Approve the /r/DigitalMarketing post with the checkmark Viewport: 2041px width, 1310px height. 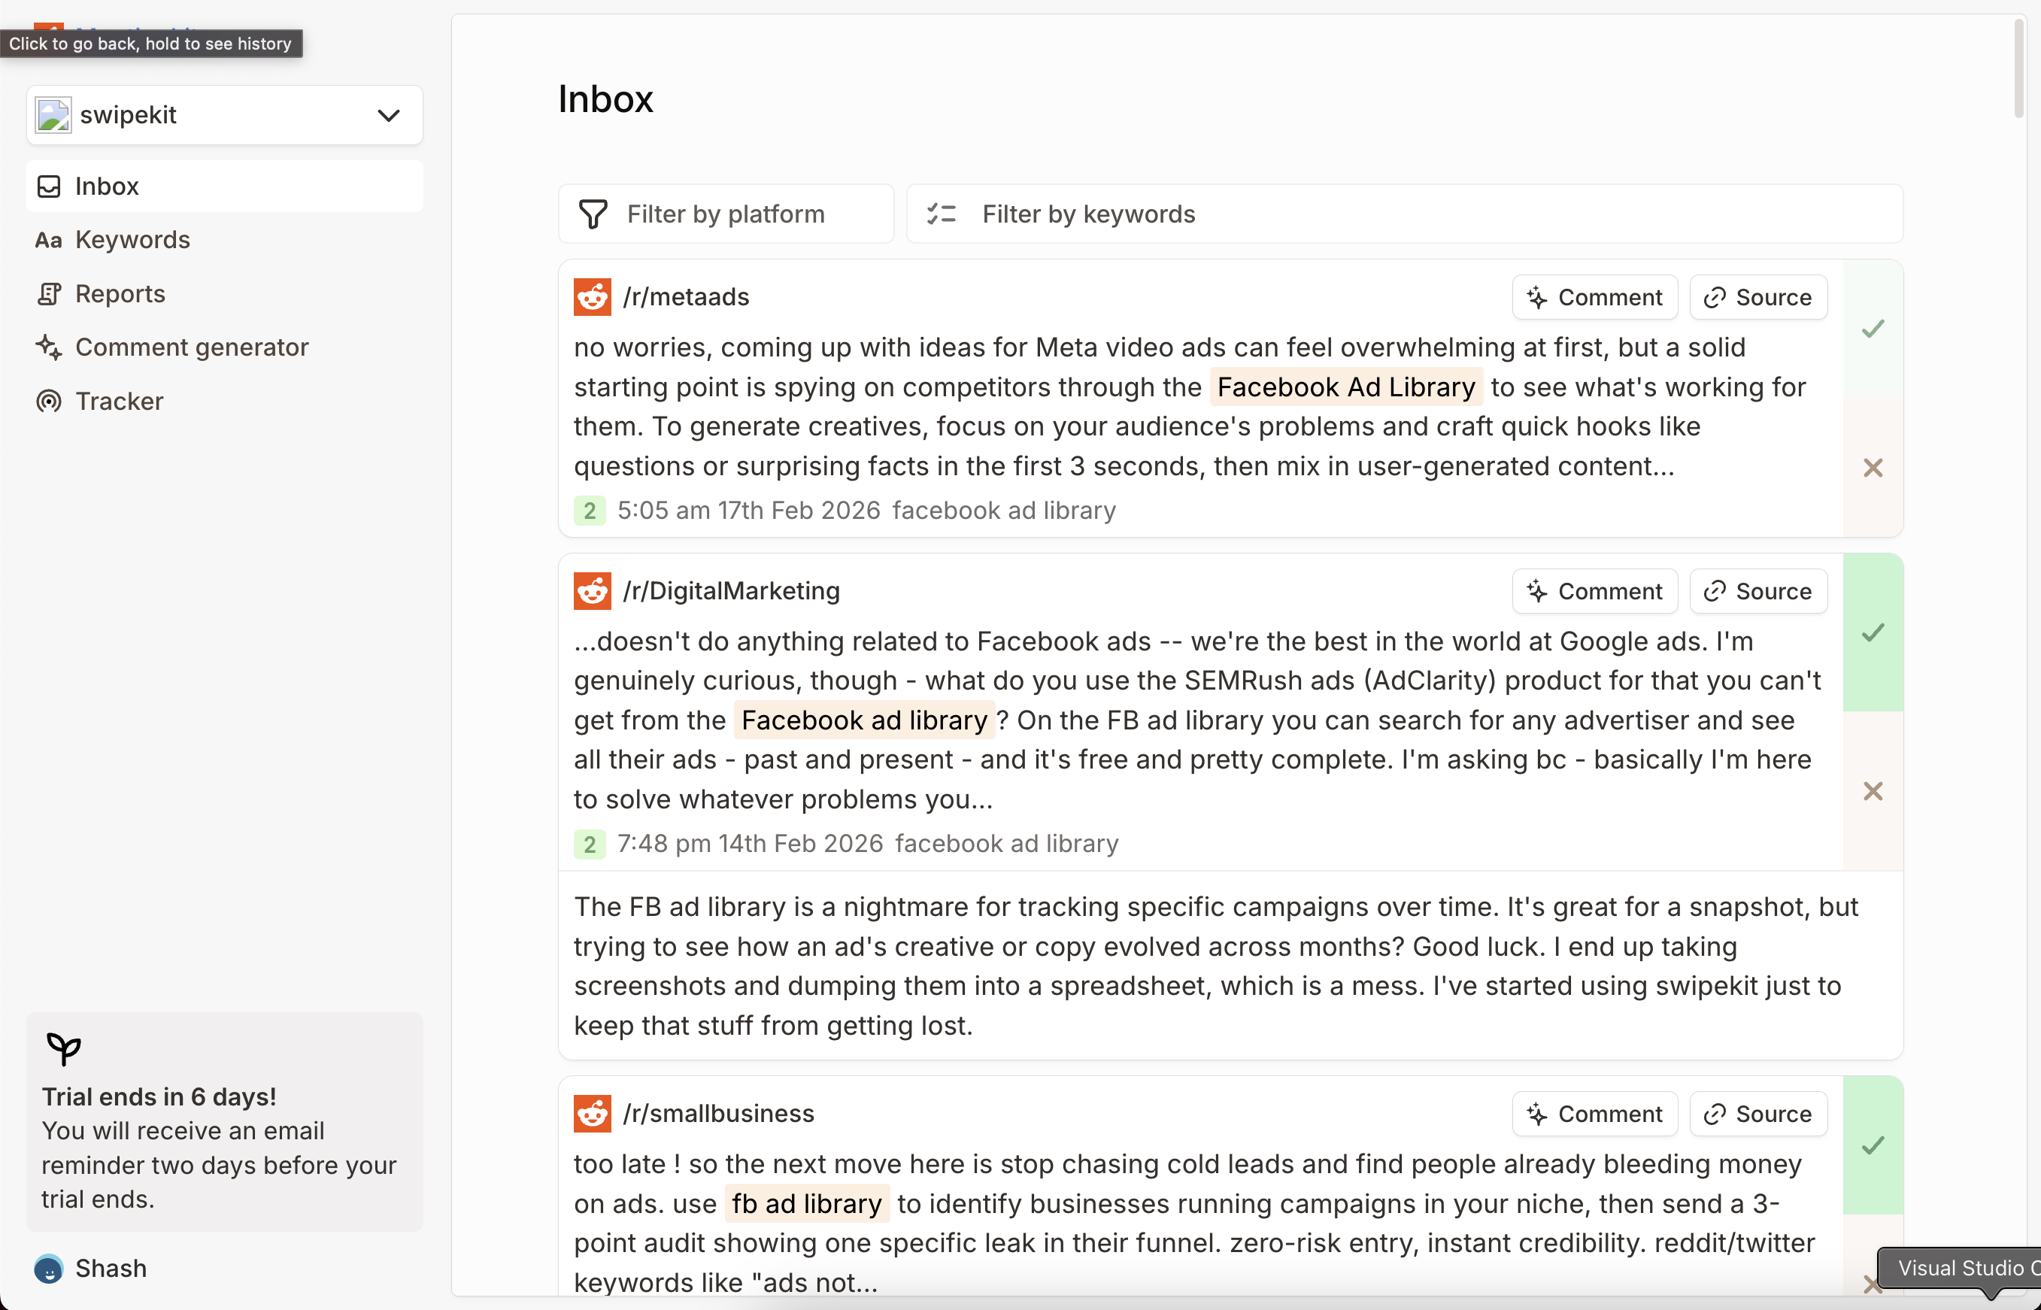point(1873,633)
